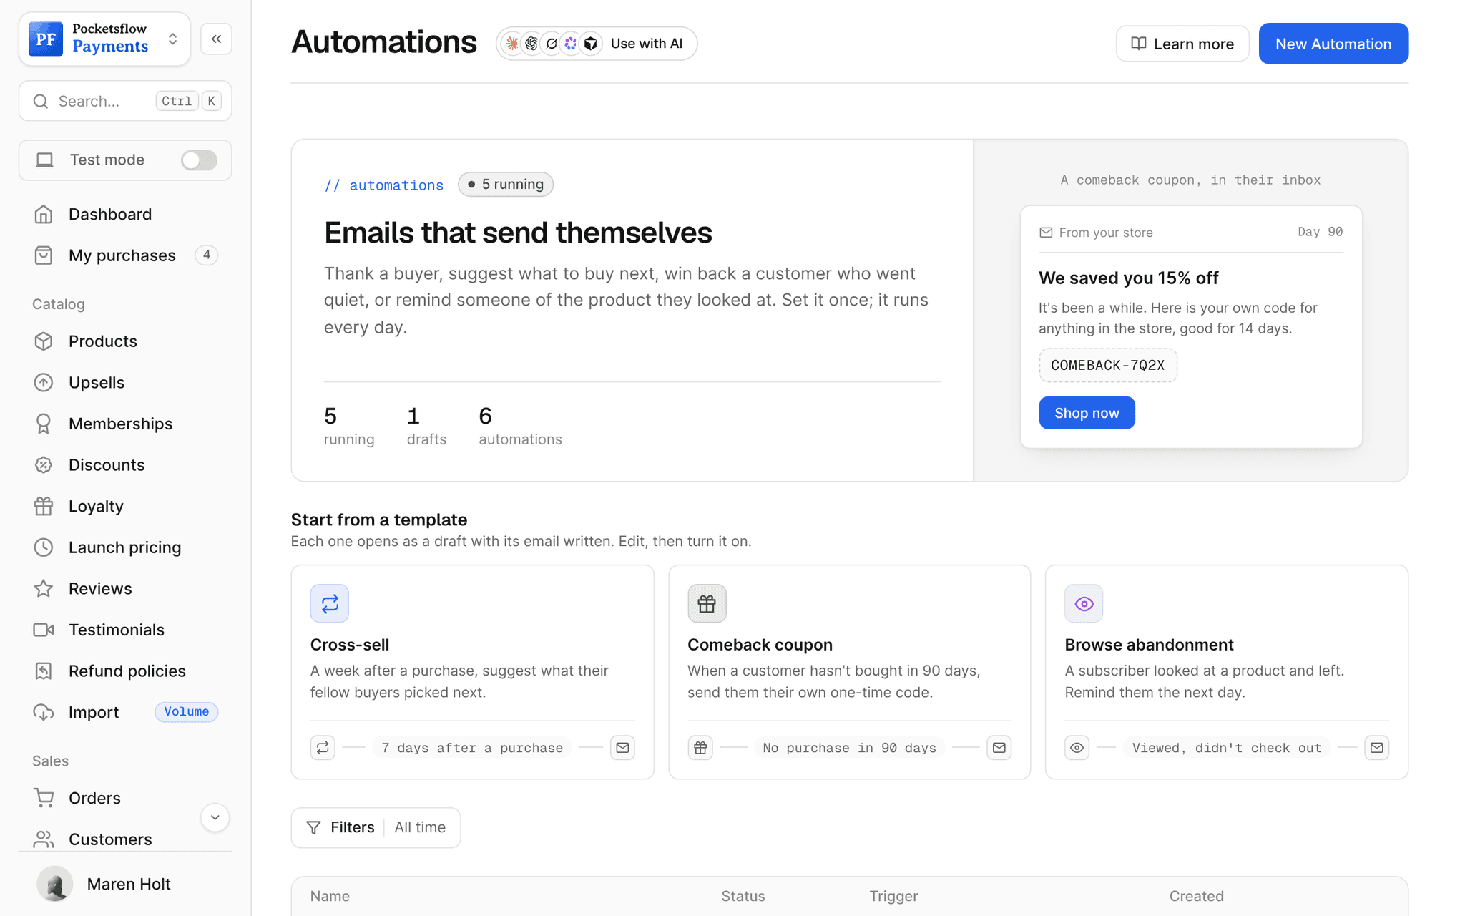Click the Reviews star icon

pos(44,588)
